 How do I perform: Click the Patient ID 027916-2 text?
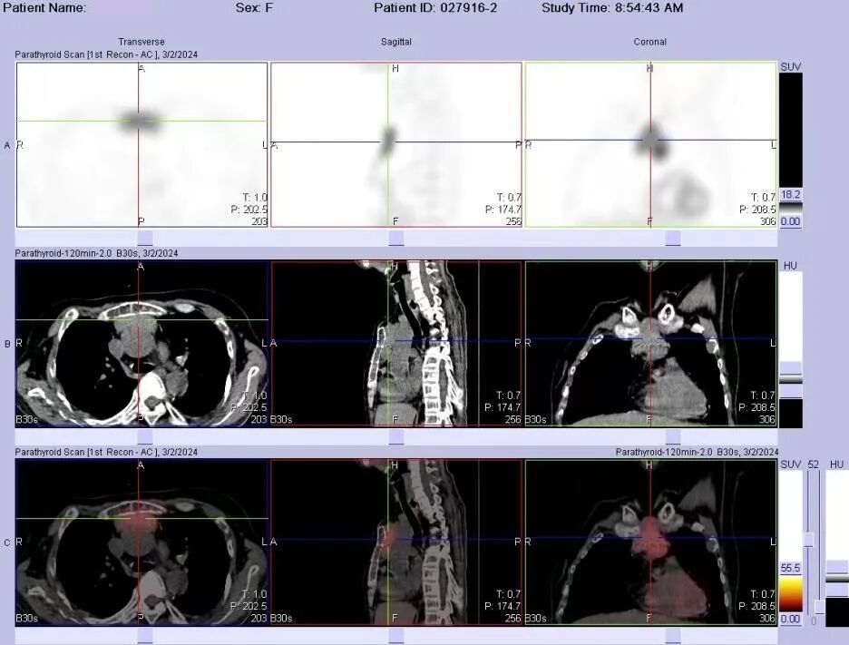point(435,8)
